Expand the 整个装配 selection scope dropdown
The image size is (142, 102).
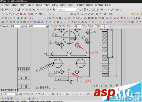pos(47,26)
